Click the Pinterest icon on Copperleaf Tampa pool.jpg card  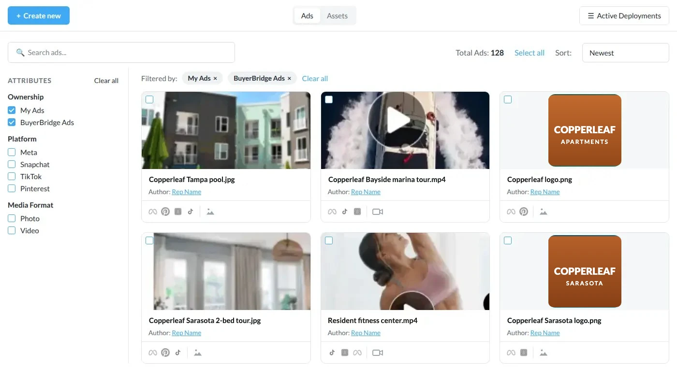pyautogui.click(x=165, y=212)
